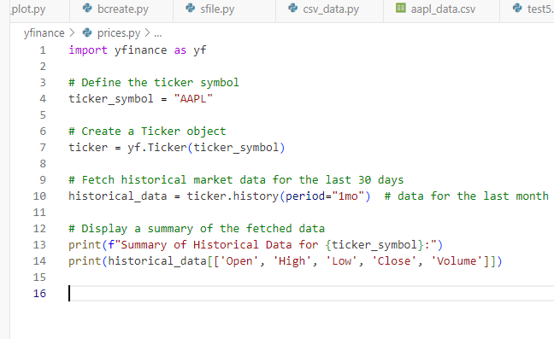Image resolution: width=554 pixels, height=339 pixels.
Task: Click 'print' on line 13
Action: 85,245
